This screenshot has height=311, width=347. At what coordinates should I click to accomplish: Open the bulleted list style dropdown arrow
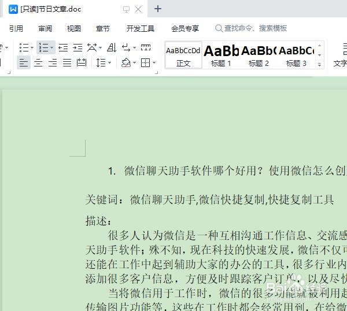click(x=32, y=47)
